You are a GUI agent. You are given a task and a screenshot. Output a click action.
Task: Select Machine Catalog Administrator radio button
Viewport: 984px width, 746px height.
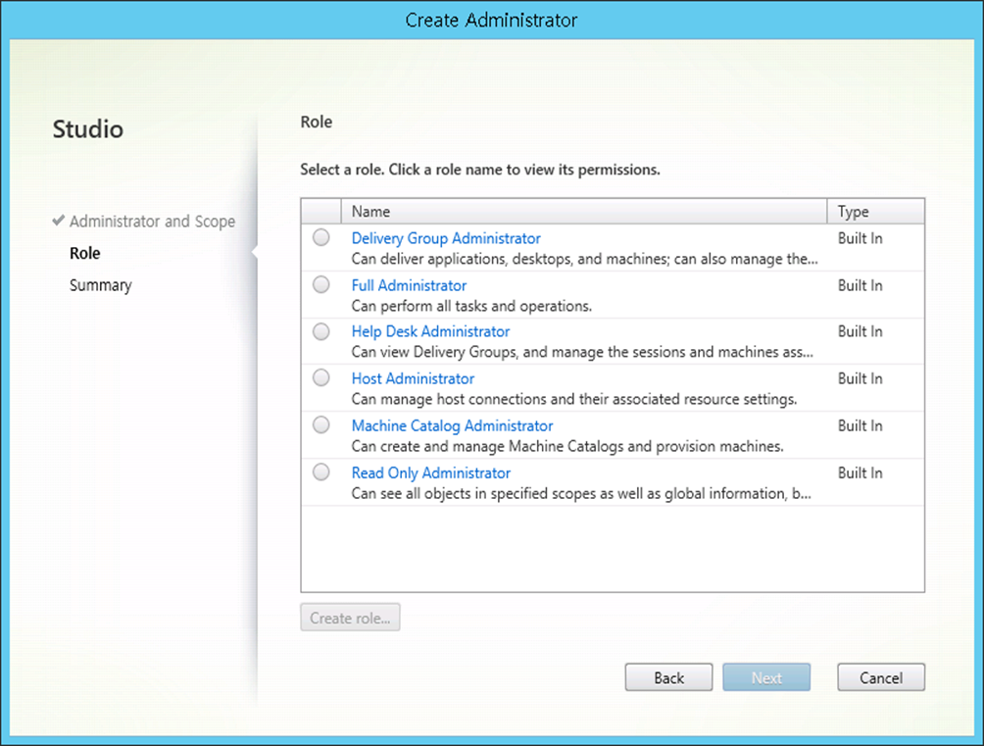321,424
